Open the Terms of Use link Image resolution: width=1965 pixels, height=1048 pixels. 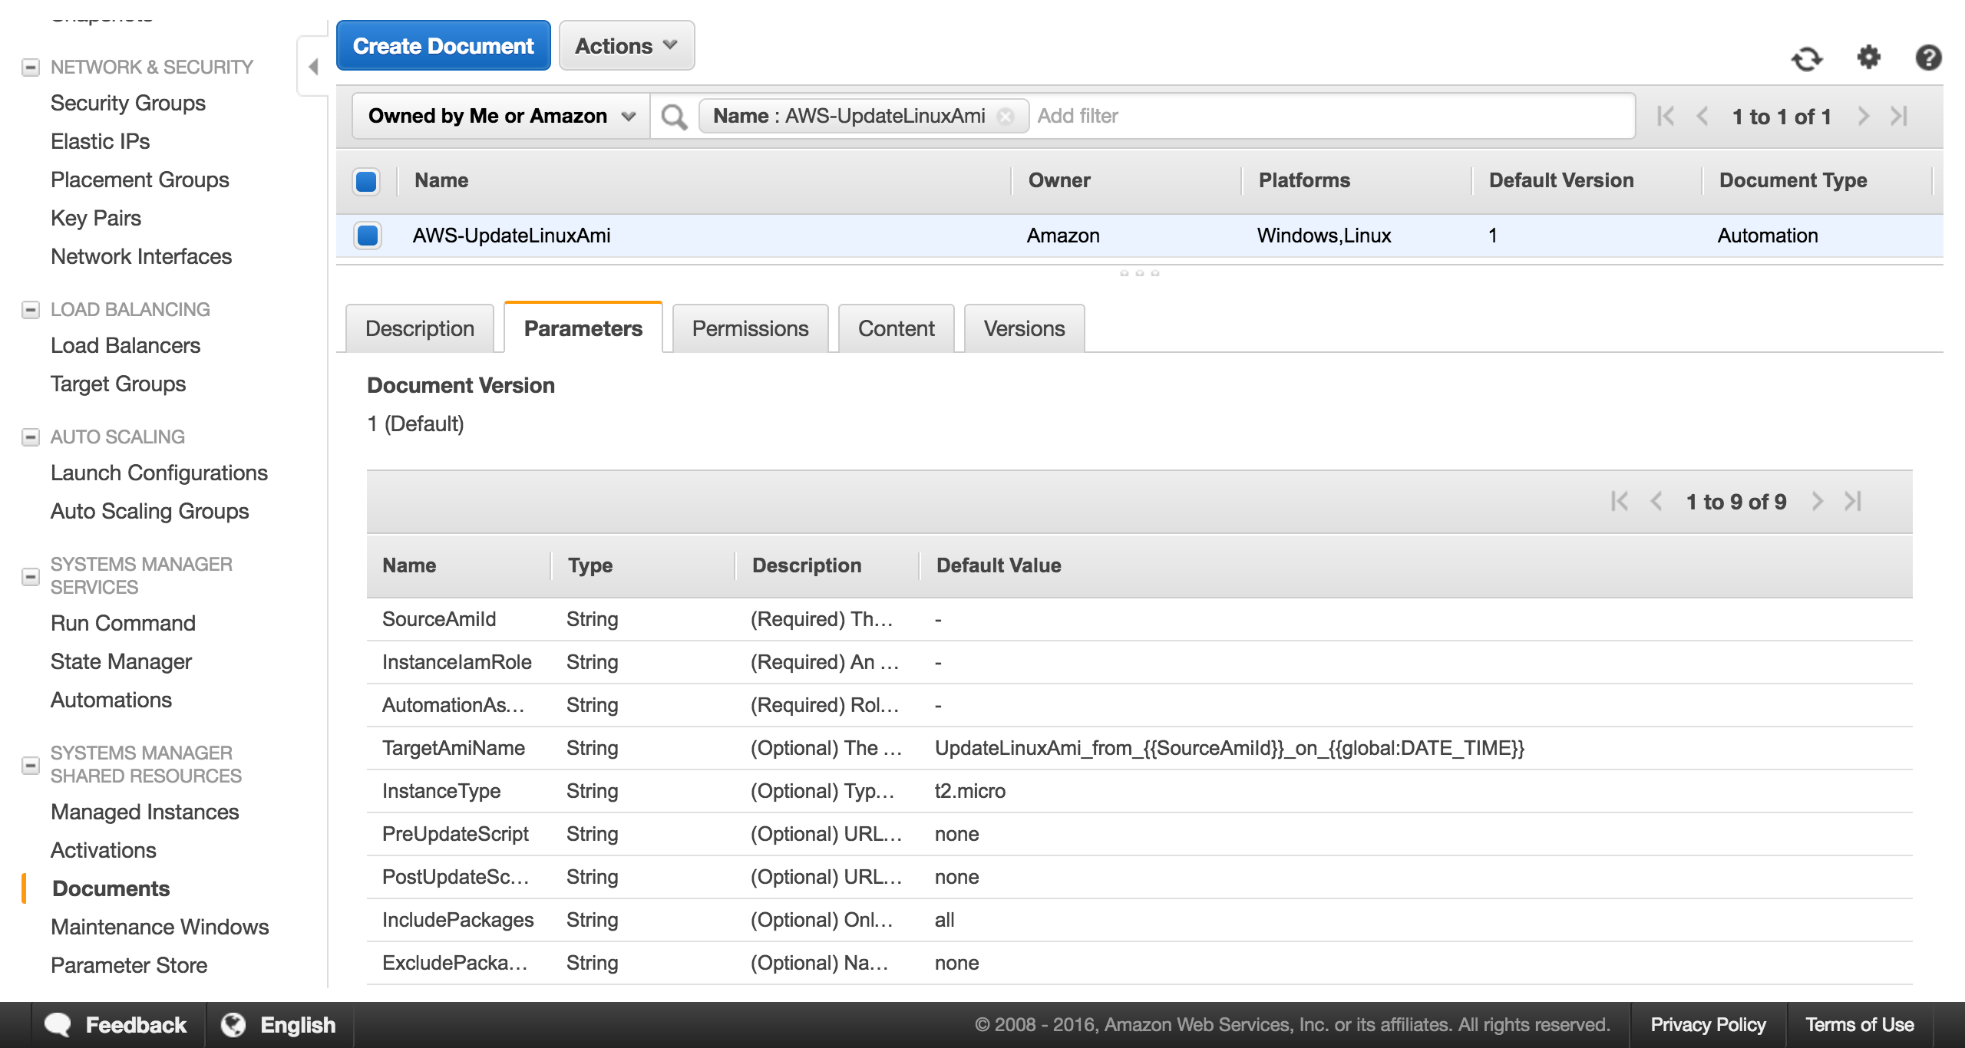[x=1859, y=1025]
